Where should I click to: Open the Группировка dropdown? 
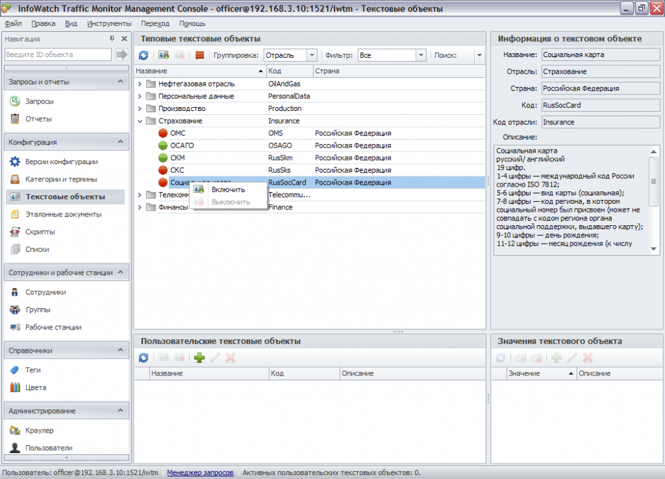(312, 55)
